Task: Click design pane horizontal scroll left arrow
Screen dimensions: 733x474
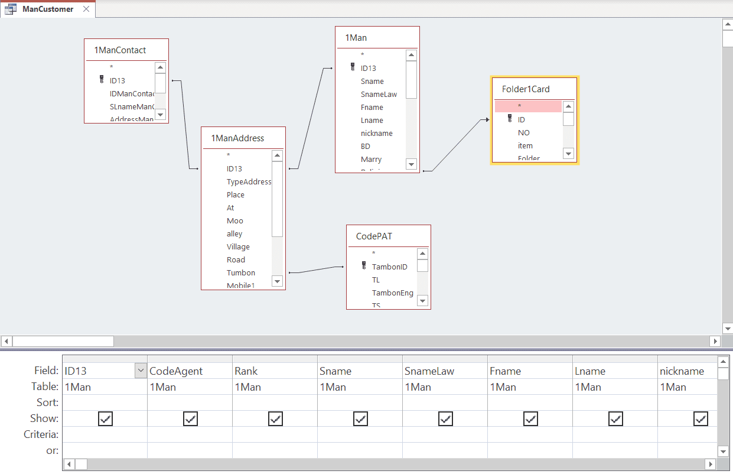Action: 6,341
